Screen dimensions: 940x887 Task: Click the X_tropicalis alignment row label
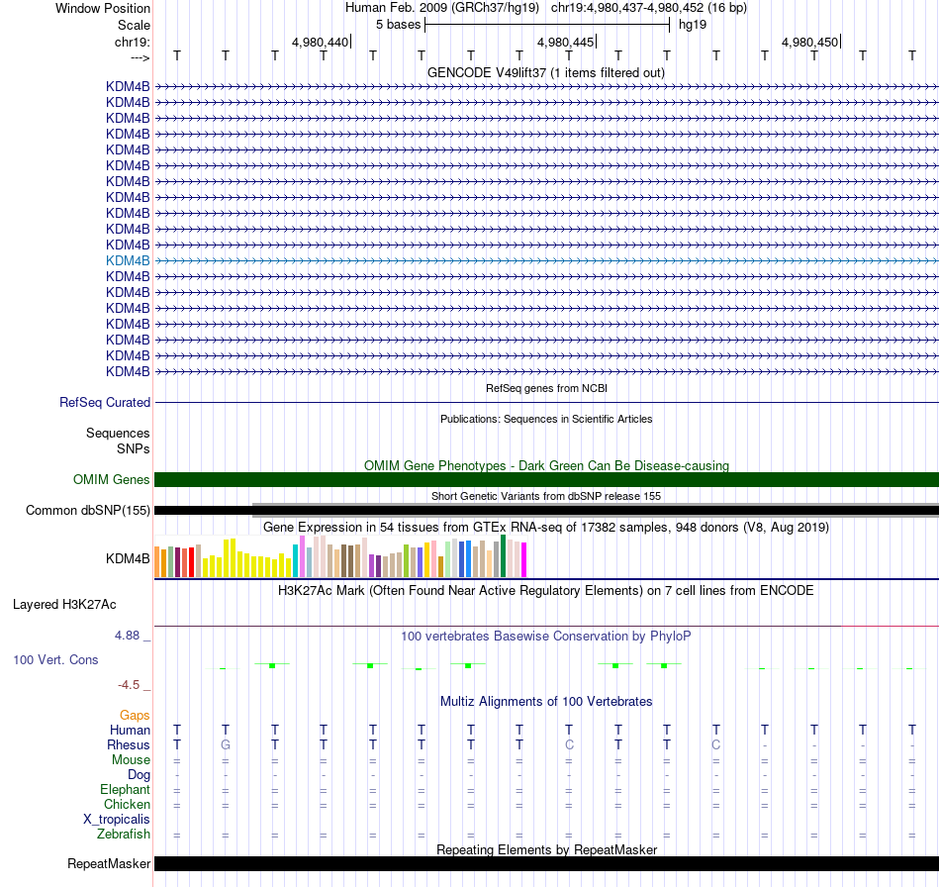point(117,820)
